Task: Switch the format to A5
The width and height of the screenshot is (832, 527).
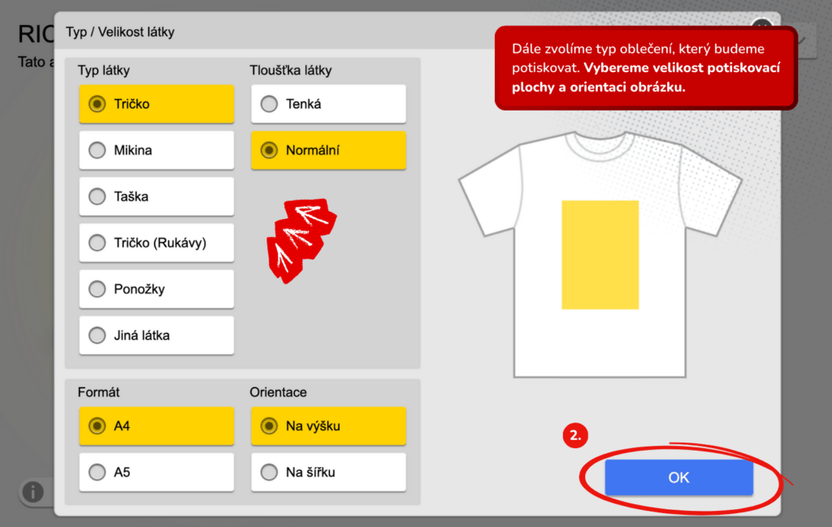Action: [x=156, y=472]
